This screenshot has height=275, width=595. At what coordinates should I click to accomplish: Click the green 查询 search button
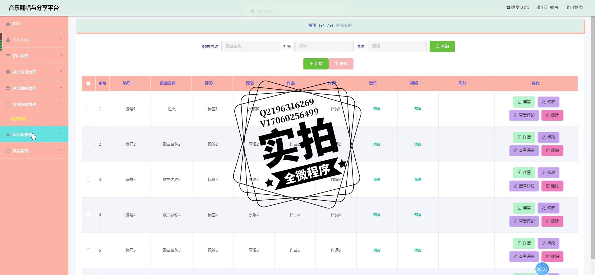[442, 47]
